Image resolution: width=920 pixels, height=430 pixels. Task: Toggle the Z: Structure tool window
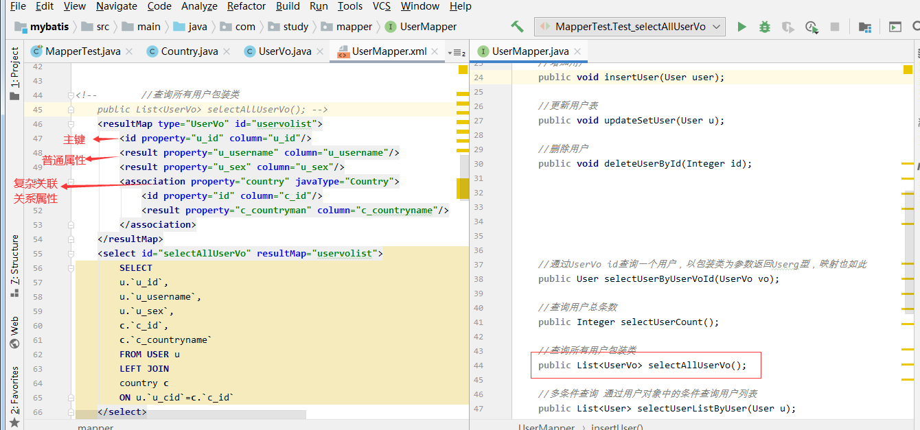tap(14, 266)
